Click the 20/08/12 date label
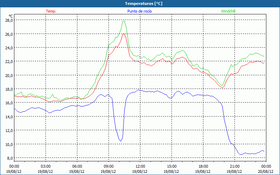 (266, 171)
